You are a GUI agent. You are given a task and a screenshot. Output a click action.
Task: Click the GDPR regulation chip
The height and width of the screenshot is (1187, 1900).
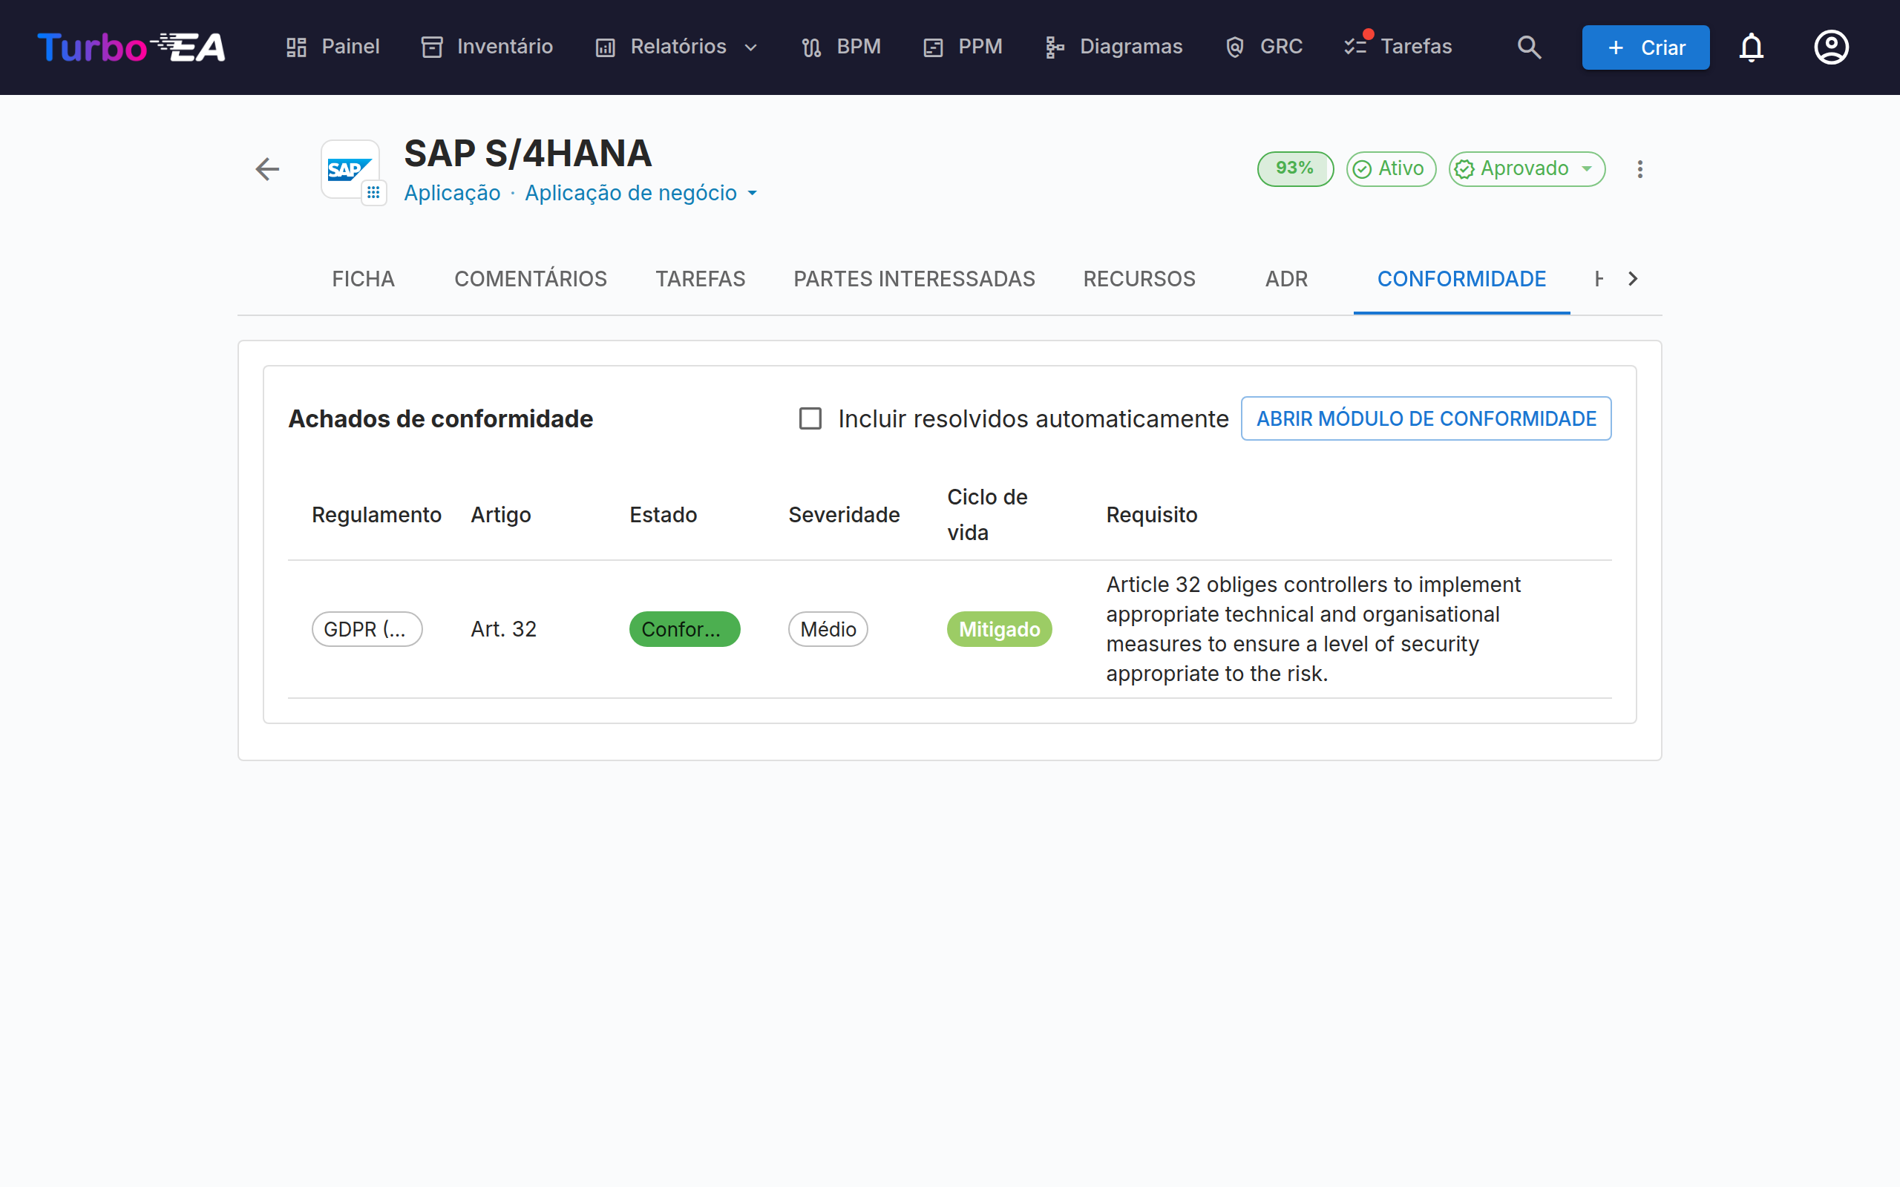pyautogui.click(x=367, y=629)
